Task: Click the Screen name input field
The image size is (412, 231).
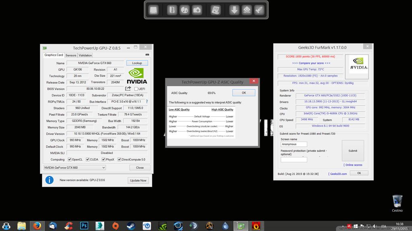Action: coord(294,144)
